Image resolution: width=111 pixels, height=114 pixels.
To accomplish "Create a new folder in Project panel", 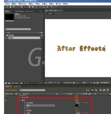I will pyautogui.click(x=9, y=83).
